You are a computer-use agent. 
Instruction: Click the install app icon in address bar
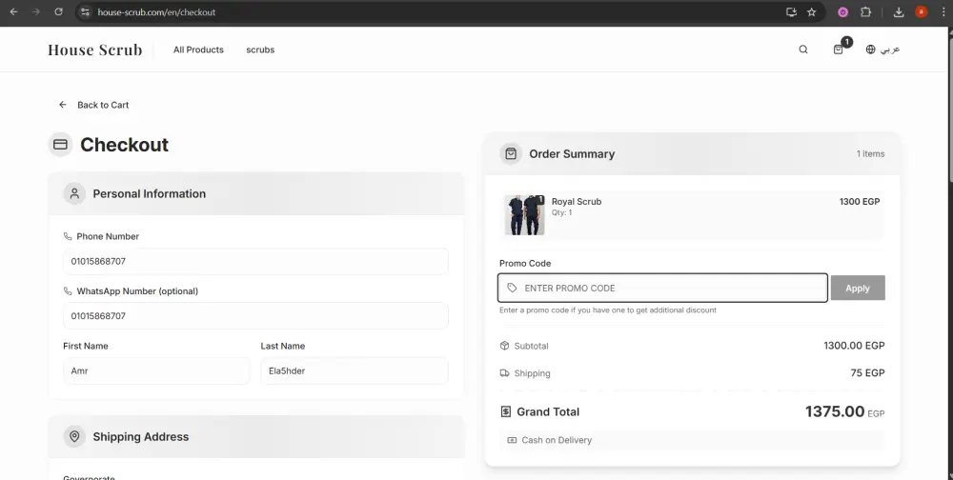coord(791,11)
